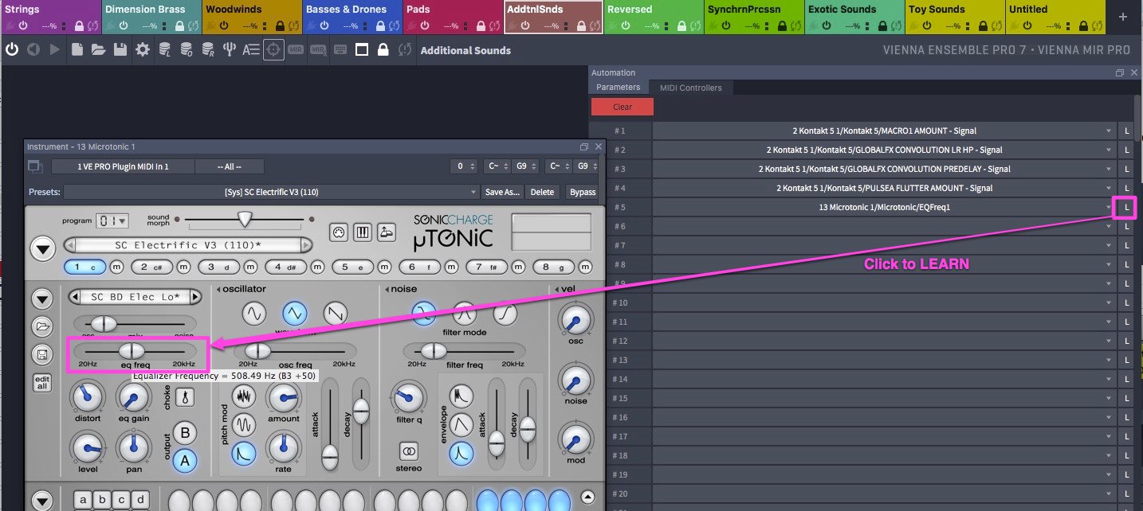Click the red Clear button
1143x511 pixels.
(x=623, y=107)
